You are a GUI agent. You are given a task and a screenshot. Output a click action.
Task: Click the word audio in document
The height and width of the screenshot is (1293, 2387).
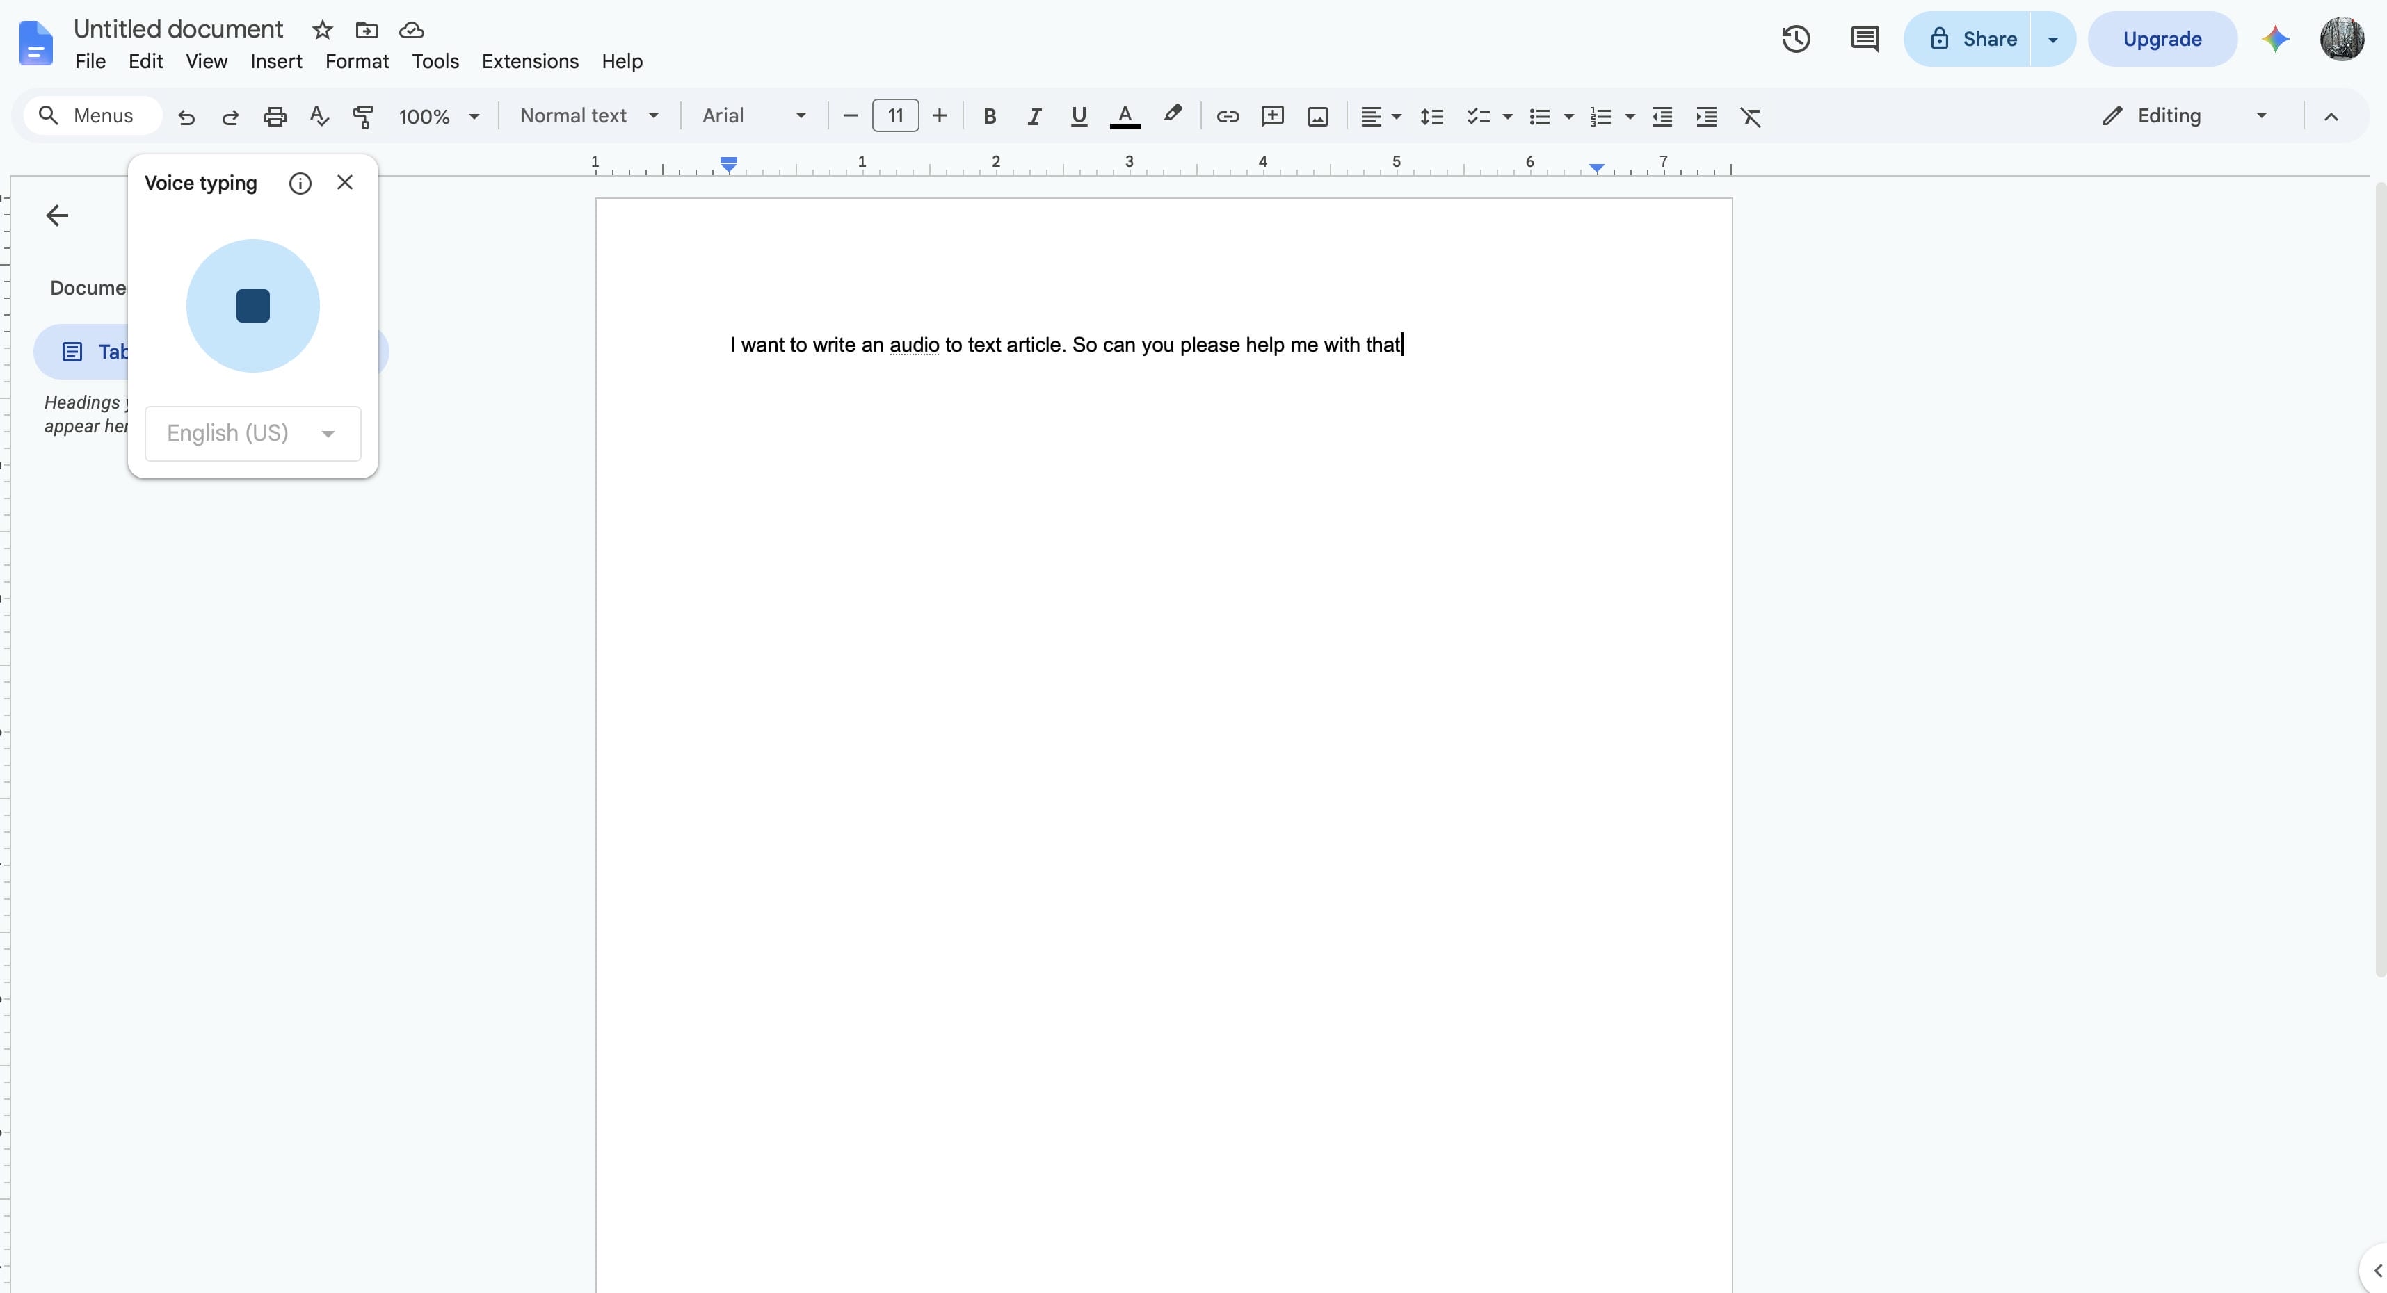point(915,345)
